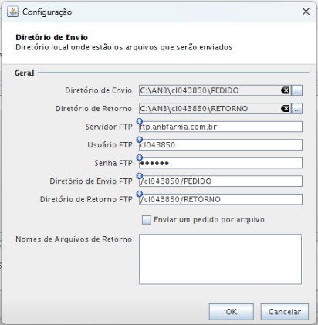Edit the Diretório de Envio FTP field

[221, 181]
